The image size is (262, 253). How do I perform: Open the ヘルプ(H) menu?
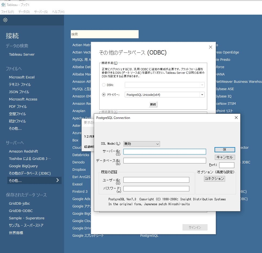58,12
